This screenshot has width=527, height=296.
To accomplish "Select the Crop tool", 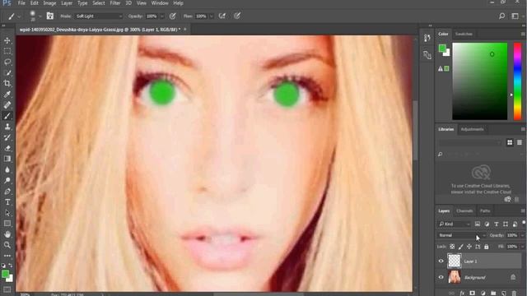I will coord(7,84).
